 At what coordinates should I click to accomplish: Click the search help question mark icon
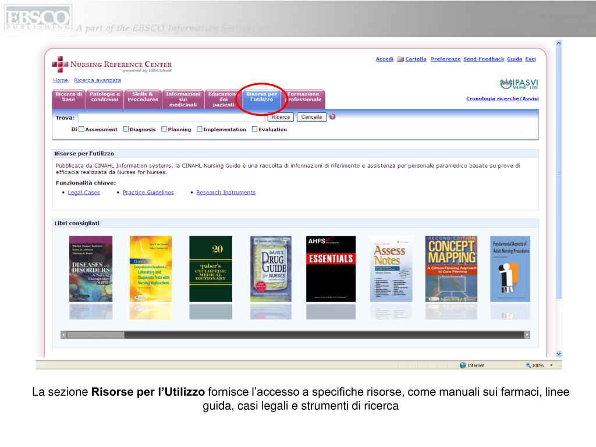tap(332, 116)
